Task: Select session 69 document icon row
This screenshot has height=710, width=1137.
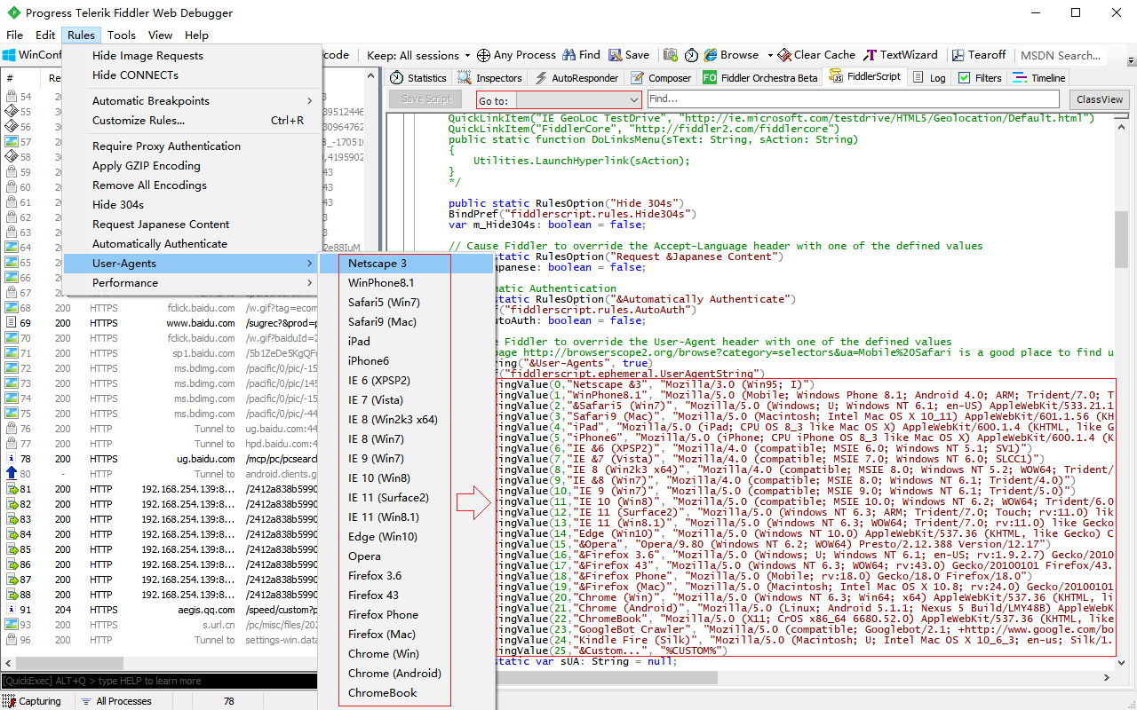Action: point(12,323)
